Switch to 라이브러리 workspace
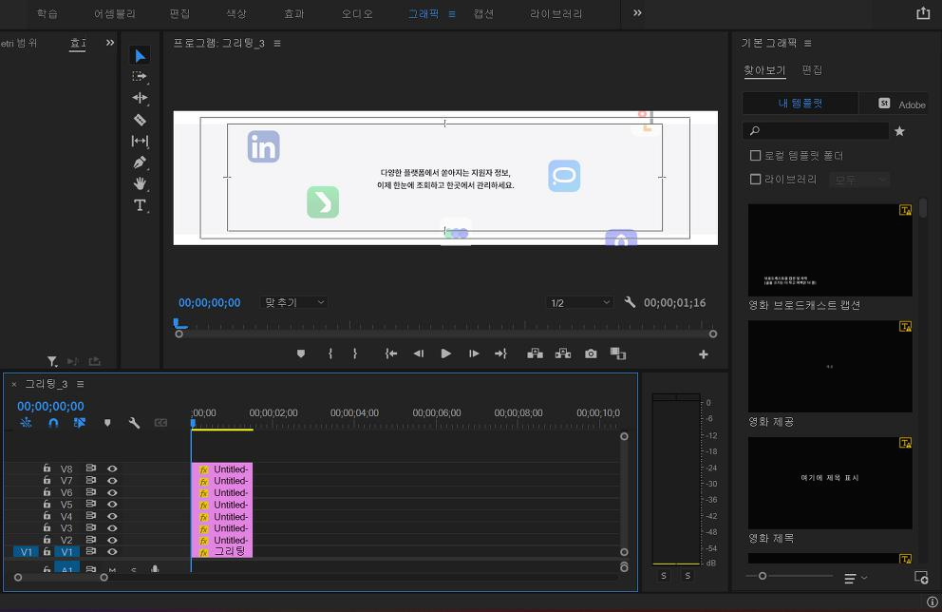Viewport: 942px width, 612px height. [x=556, y=14]
